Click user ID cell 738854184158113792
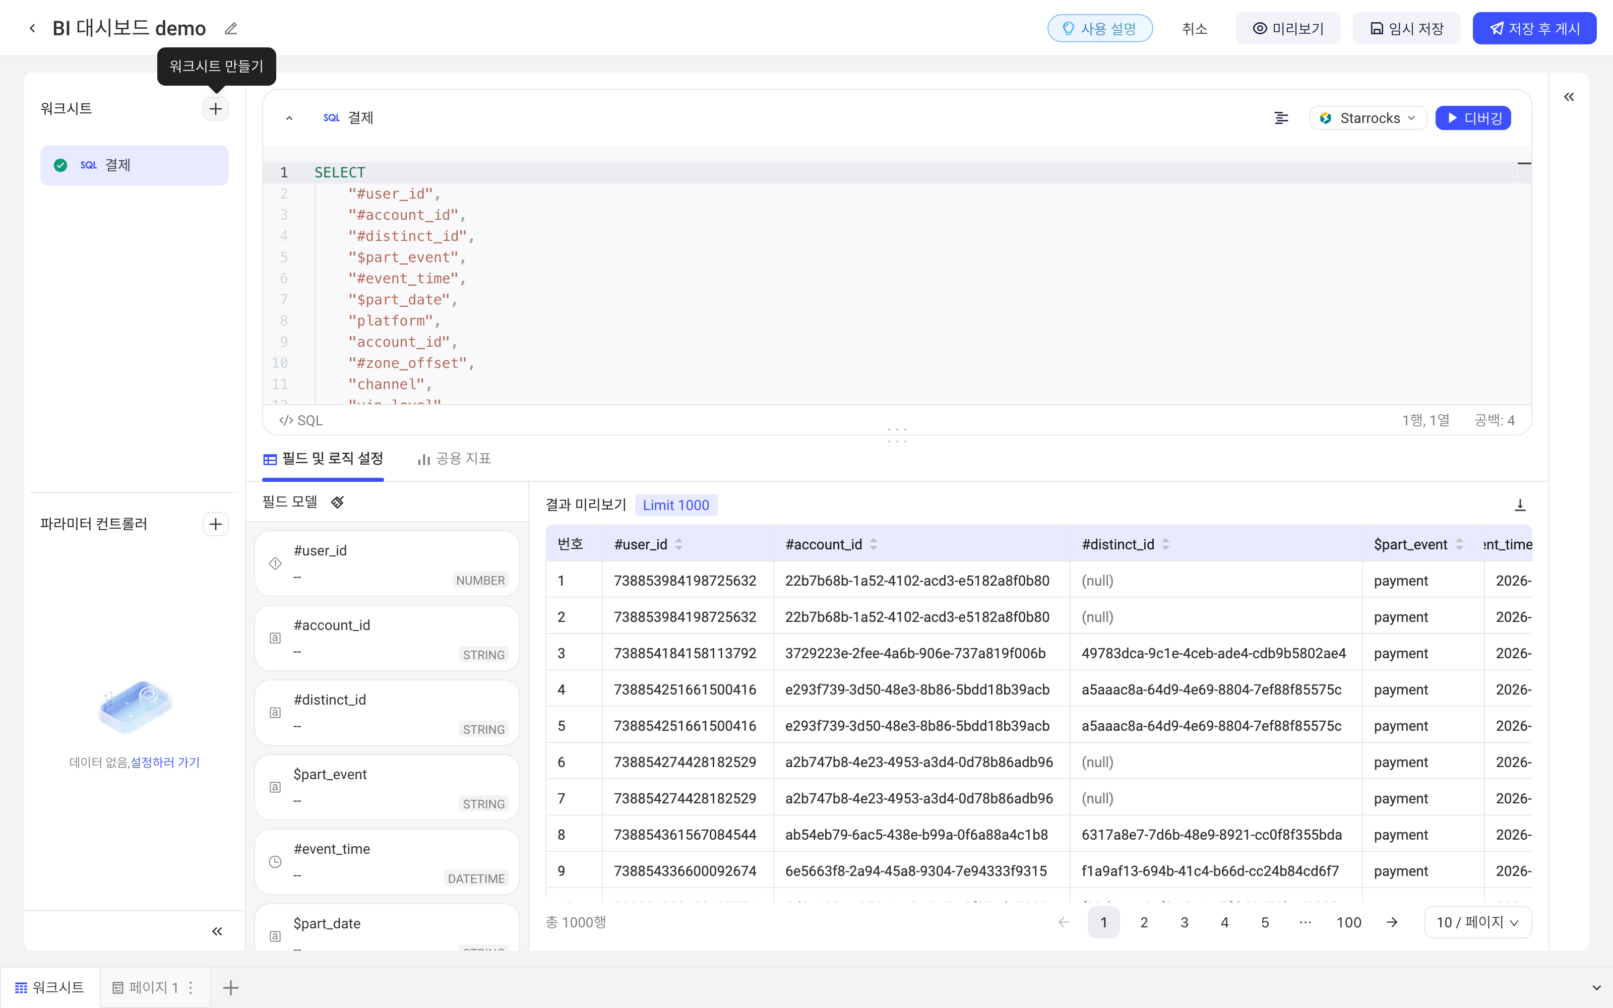1613x1008 pixels. pos(685,653)
